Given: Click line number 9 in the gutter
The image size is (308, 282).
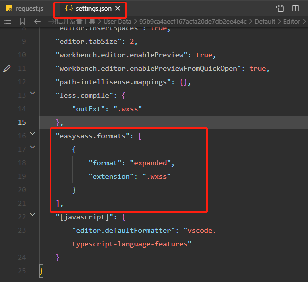Looking at the screenshot, I should 24,41.
